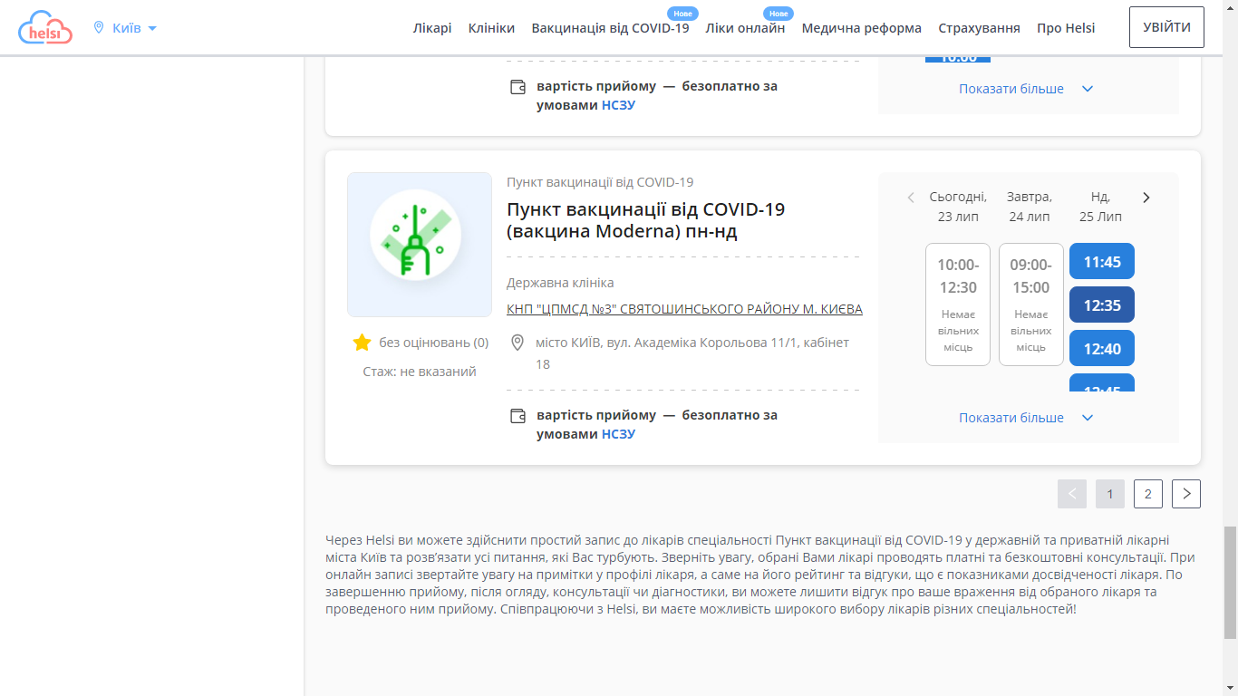1238x696 pixels.
Task: Click the Сьогодні, 23 лип date header
Action: point(958,207)
